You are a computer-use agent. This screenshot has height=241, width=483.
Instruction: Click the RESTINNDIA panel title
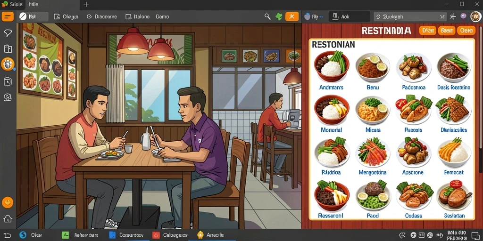click(386, 31)
